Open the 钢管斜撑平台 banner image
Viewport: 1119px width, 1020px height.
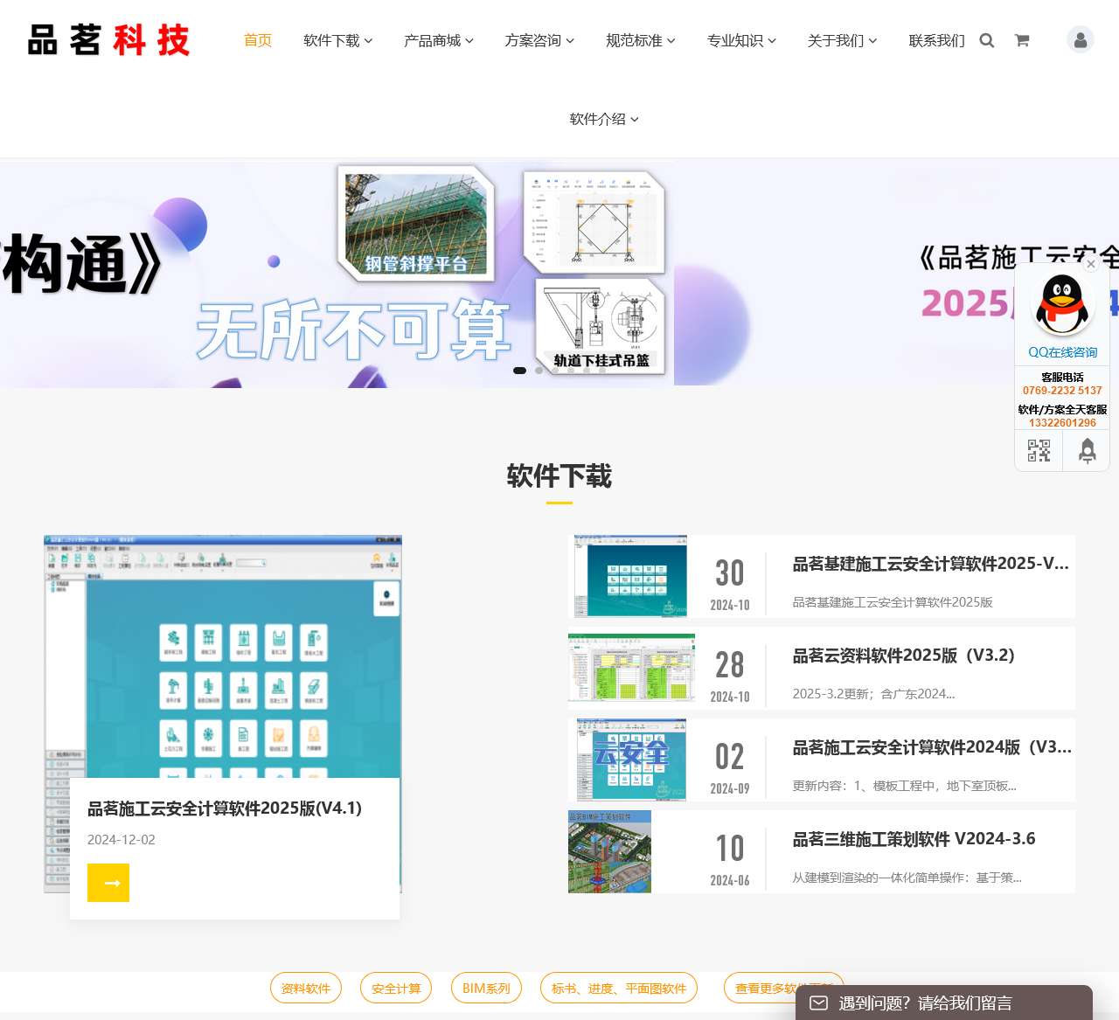(x=416, y=222)
